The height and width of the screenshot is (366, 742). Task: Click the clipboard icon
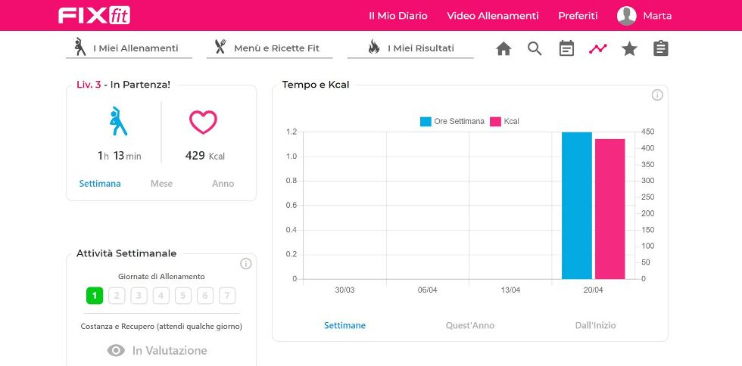[x=661, y=49]
